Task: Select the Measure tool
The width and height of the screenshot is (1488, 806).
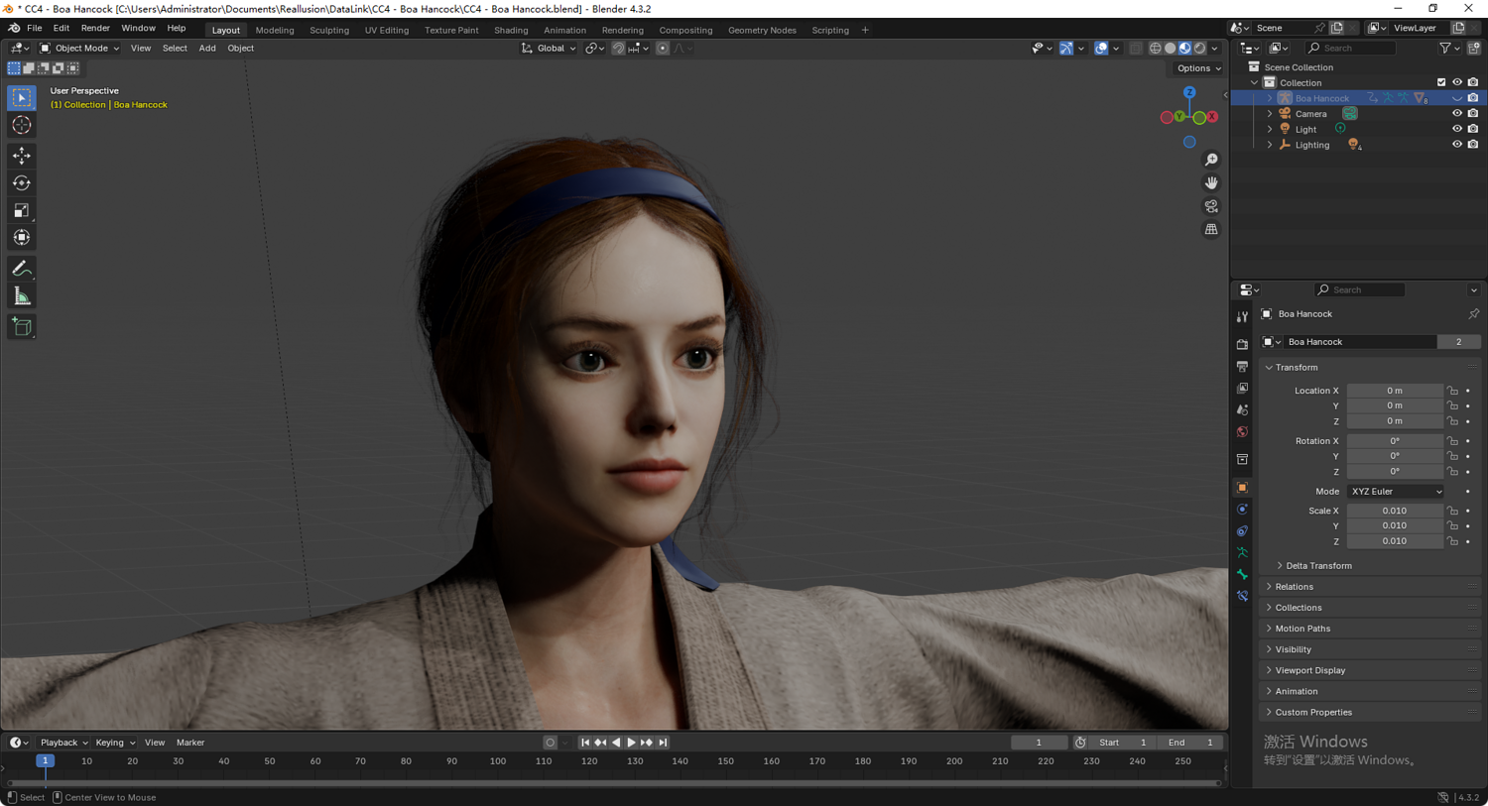Action: (21, 296)
